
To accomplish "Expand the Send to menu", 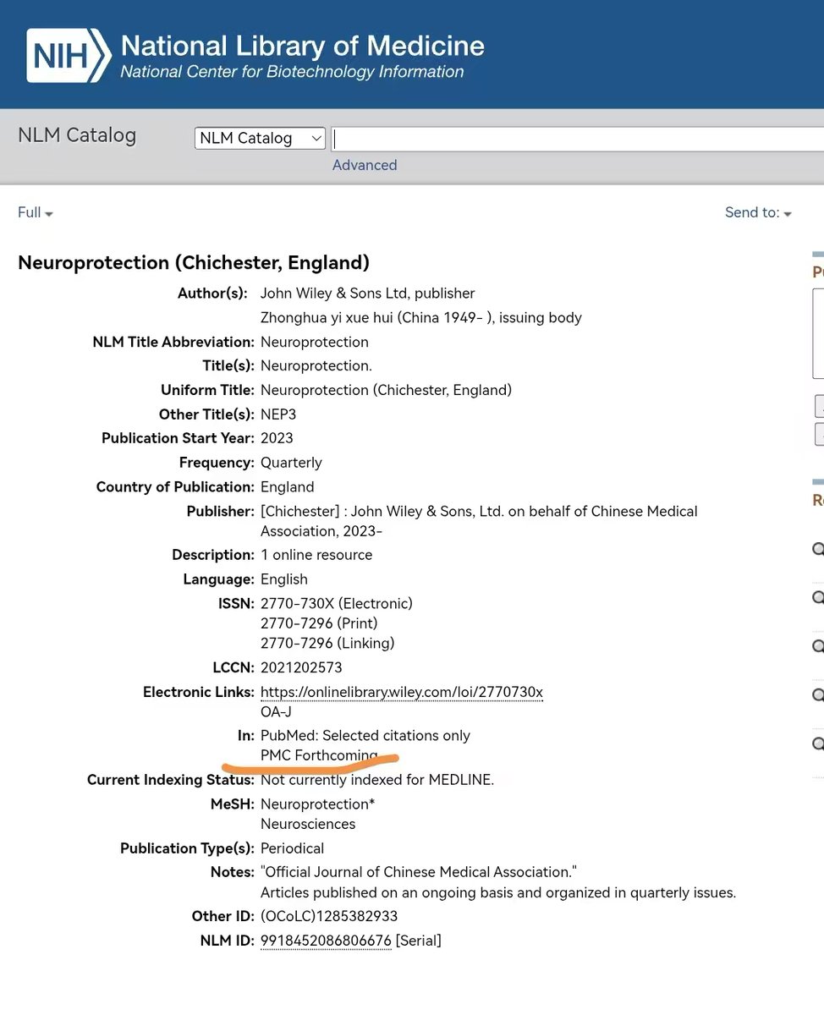I will click(758, 212).
